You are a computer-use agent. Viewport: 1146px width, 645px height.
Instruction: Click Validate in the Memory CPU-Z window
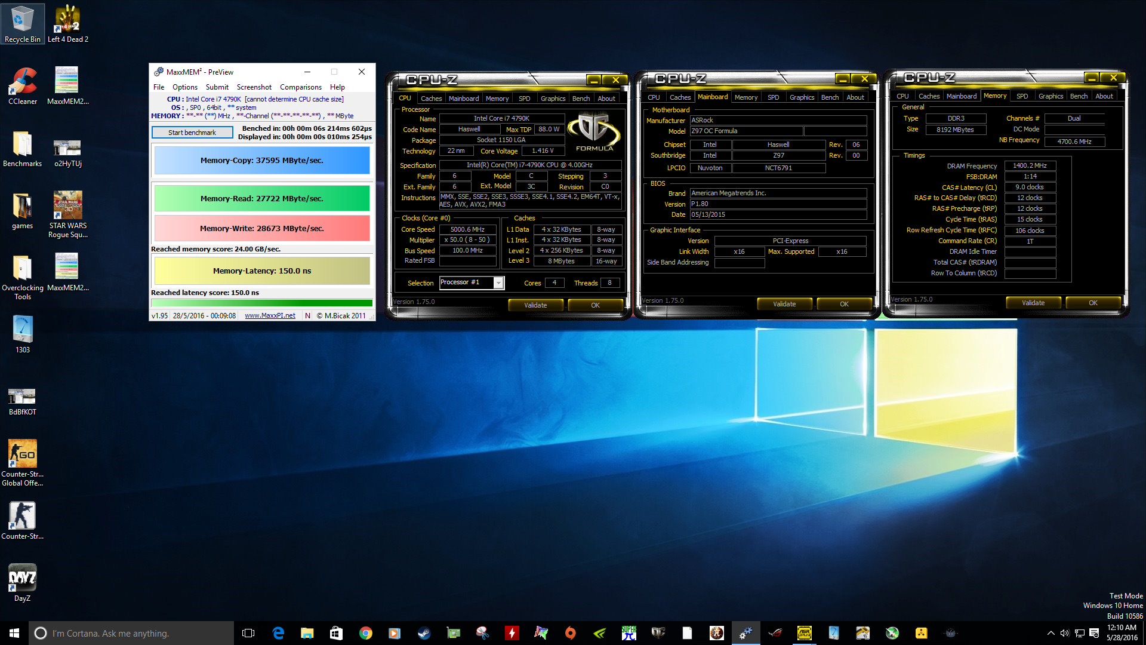pos(1033,303)
